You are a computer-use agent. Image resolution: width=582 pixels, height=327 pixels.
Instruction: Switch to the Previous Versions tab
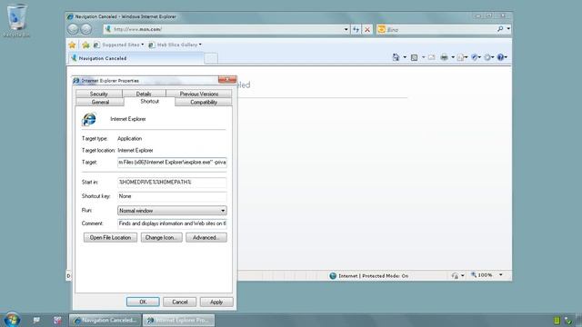click(x=199, y=94)
